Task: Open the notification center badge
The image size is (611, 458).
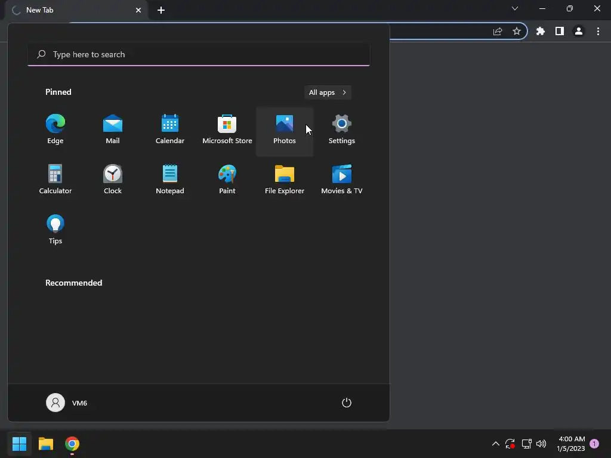Action: pos(594,444)
